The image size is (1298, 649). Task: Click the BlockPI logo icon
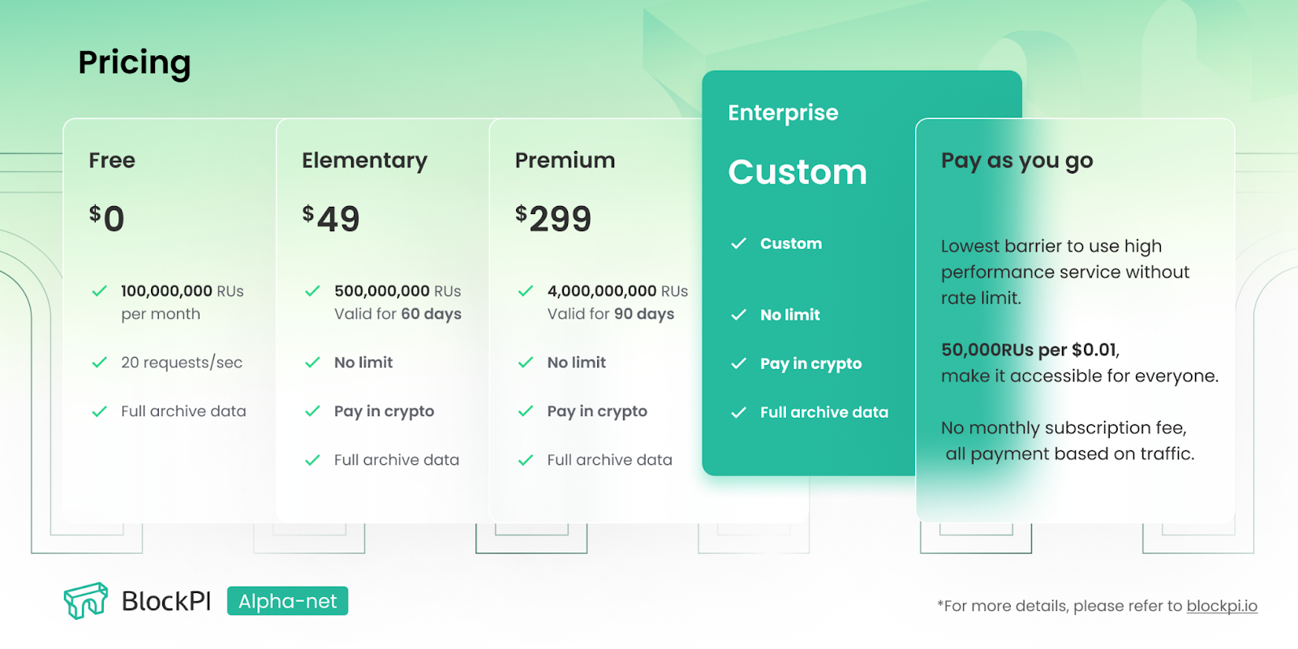(86, 600)
